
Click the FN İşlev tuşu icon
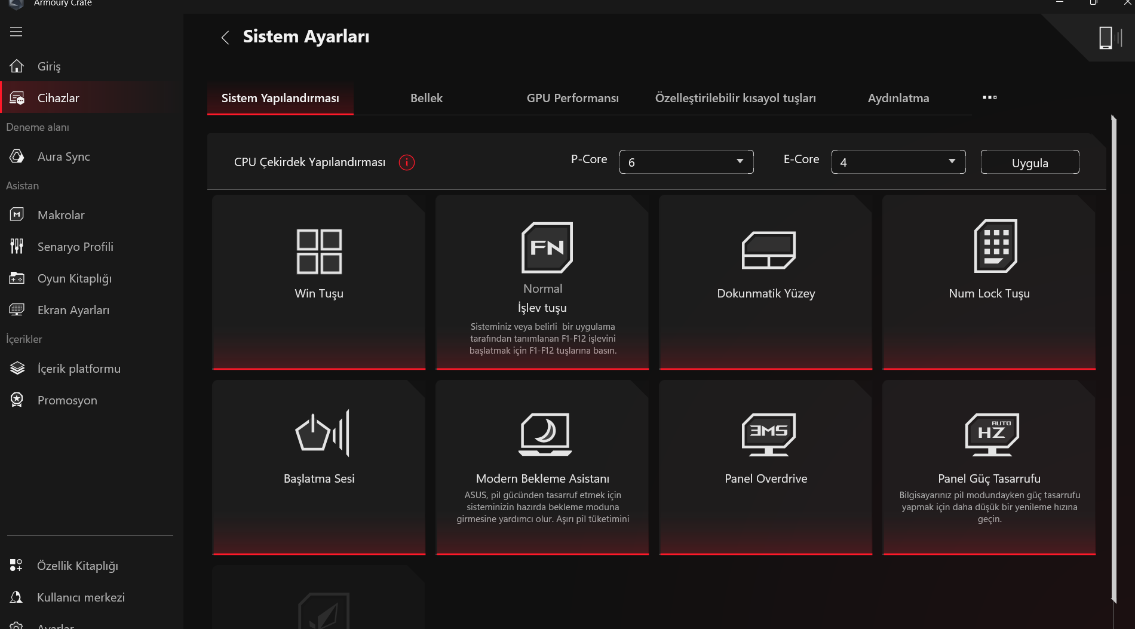pos(547,247)
